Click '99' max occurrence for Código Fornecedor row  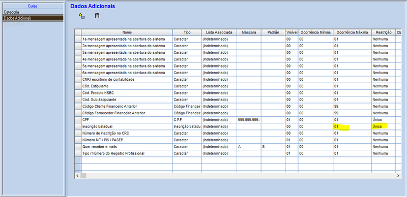[x=352, y=113]
